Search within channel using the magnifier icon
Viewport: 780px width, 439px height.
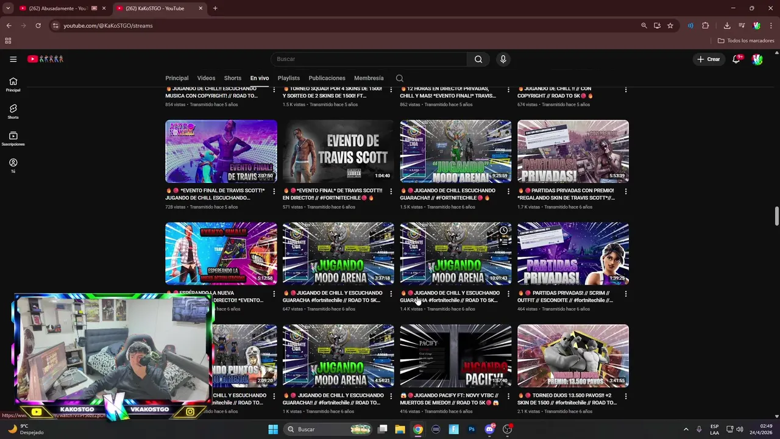[x=399, y=78]
